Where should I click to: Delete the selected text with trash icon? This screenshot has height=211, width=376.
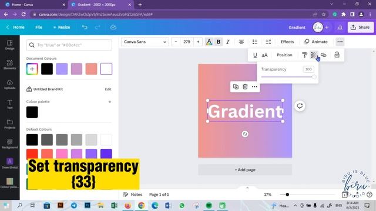(245, 87)
